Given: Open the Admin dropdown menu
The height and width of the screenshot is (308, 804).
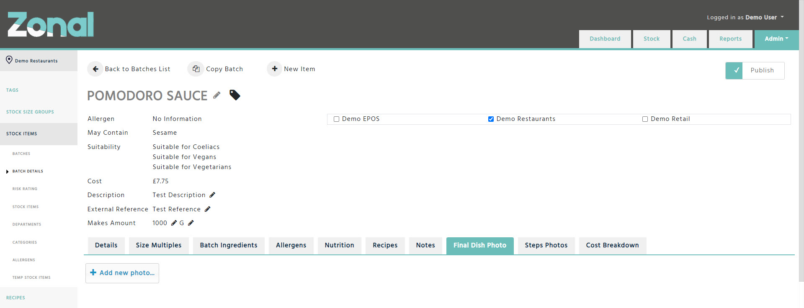Looking at the screenshot, I should click(776, 39).
